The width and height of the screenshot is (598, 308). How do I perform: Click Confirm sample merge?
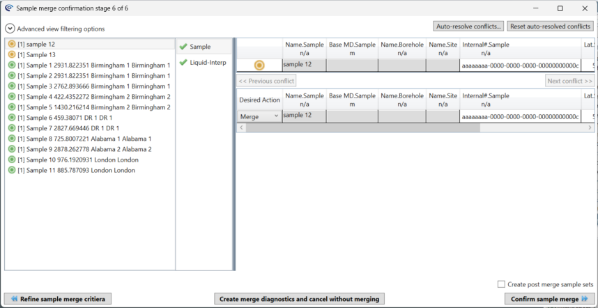[x=549, y=299]
